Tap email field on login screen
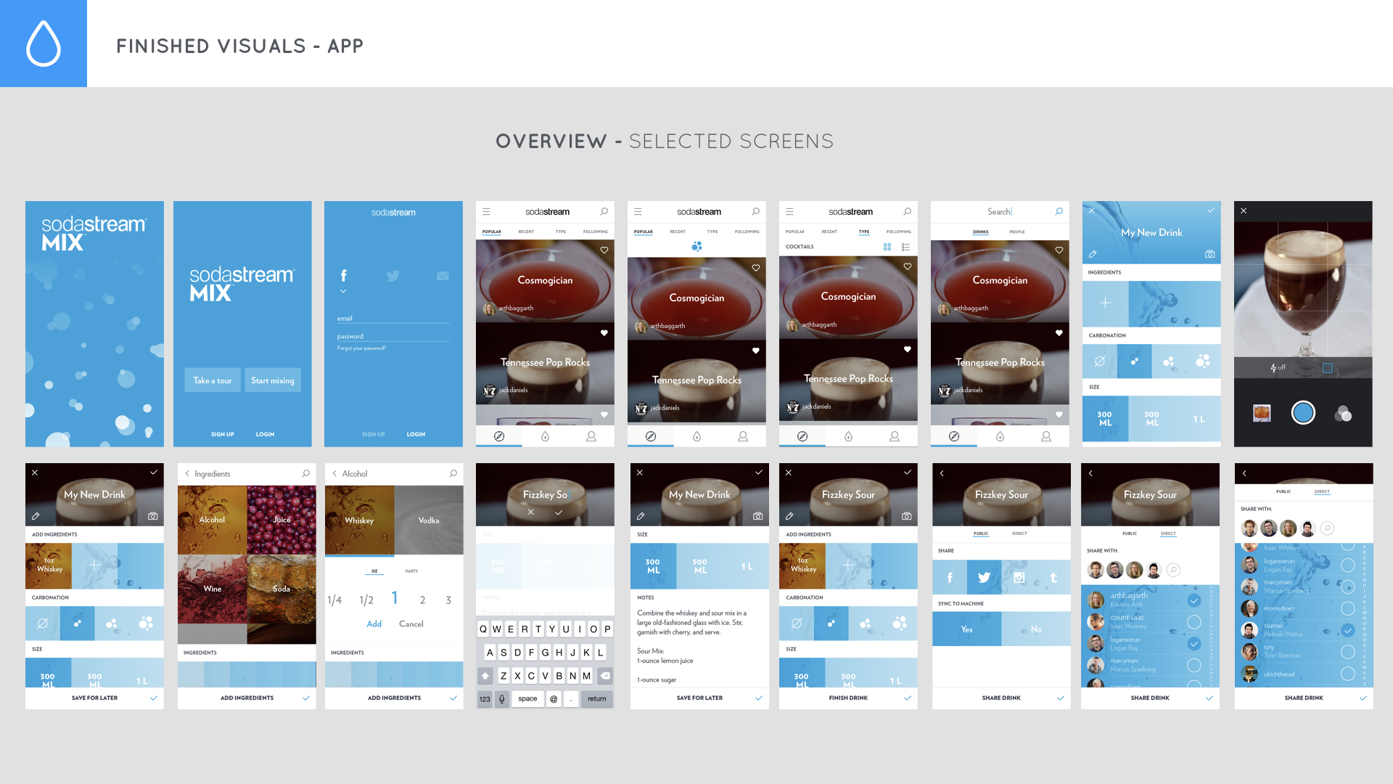Viewport: 1393px width, 784px height. 393,318
